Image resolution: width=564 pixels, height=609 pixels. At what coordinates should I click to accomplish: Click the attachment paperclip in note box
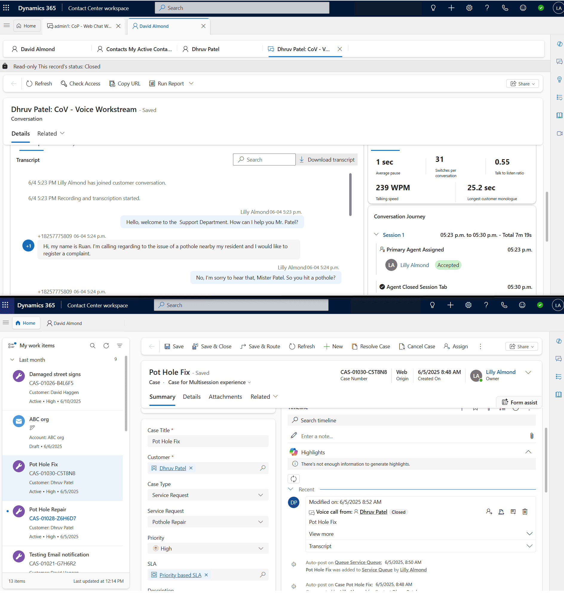(531, 436)
